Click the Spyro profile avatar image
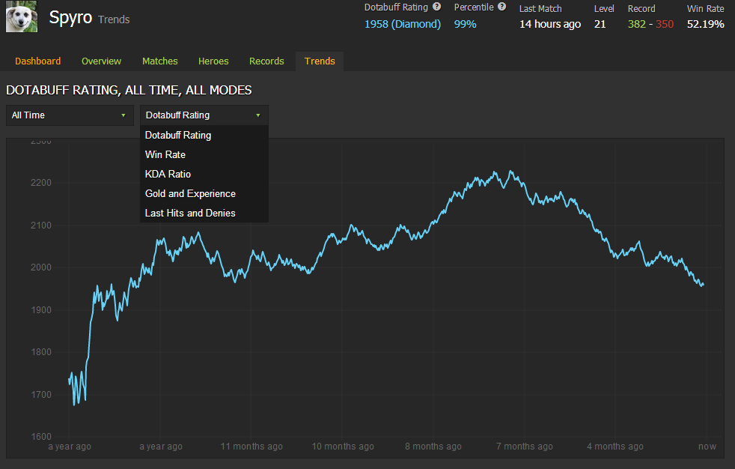 click(x=22, y=16)
